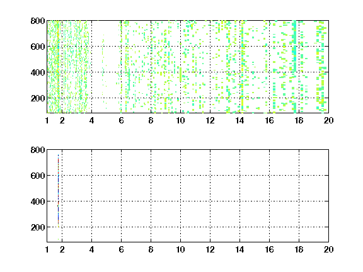Click the green cluster near x=19.5 in top plot
This screenshot has width=363, height=272.
321,67
